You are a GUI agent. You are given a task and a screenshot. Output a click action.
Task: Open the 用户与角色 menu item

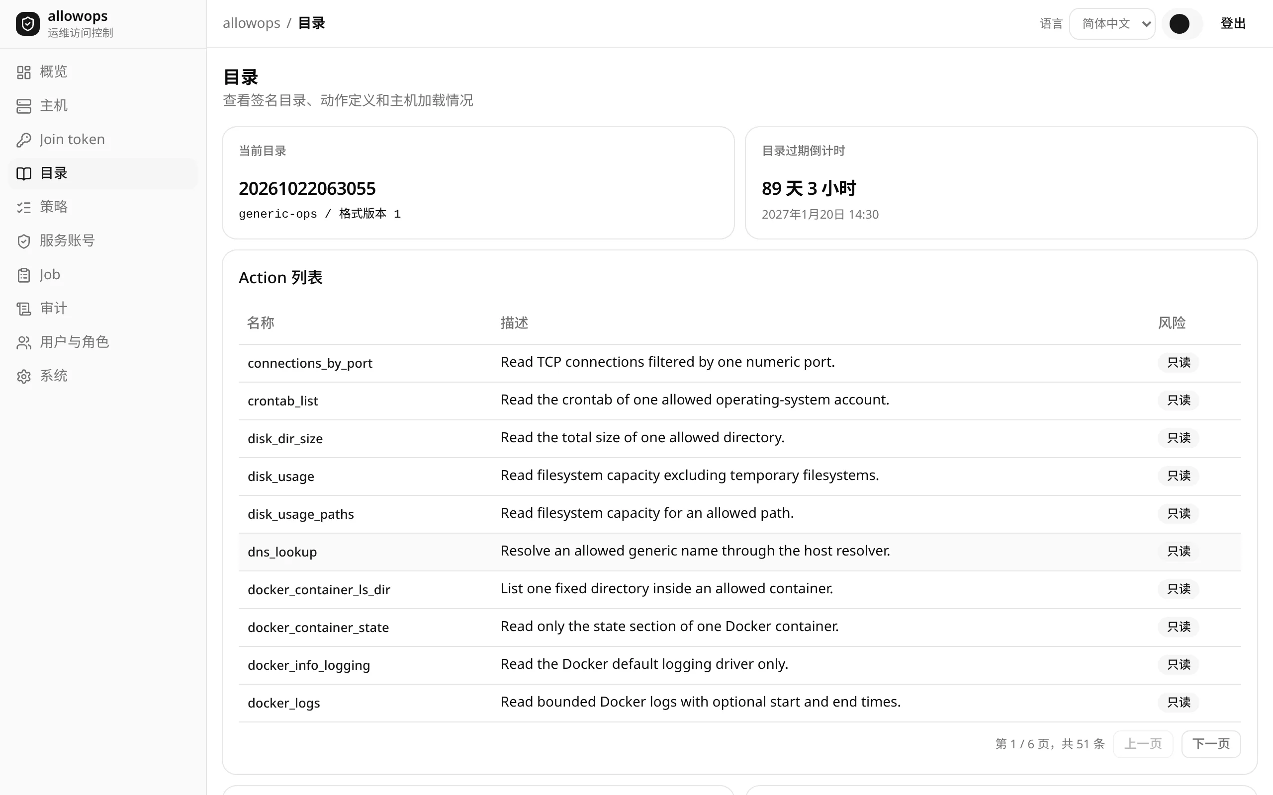[x=103, y=342]
